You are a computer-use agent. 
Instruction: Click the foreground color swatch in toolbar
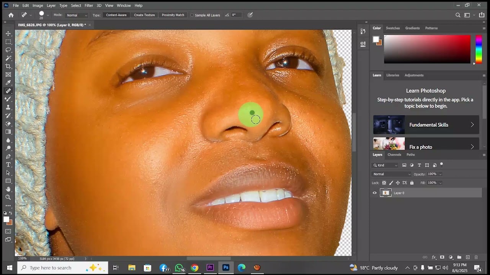6,219
